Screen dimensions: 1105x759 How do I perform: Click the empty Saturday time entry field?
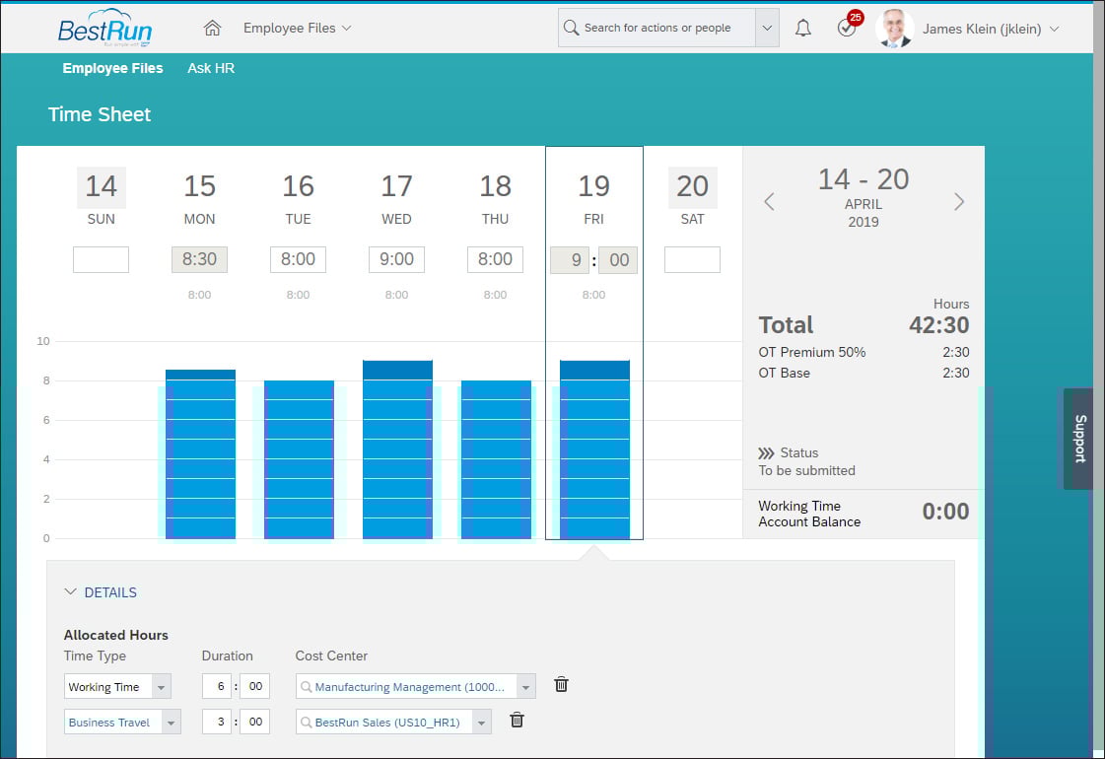click(x=692, y=259)
